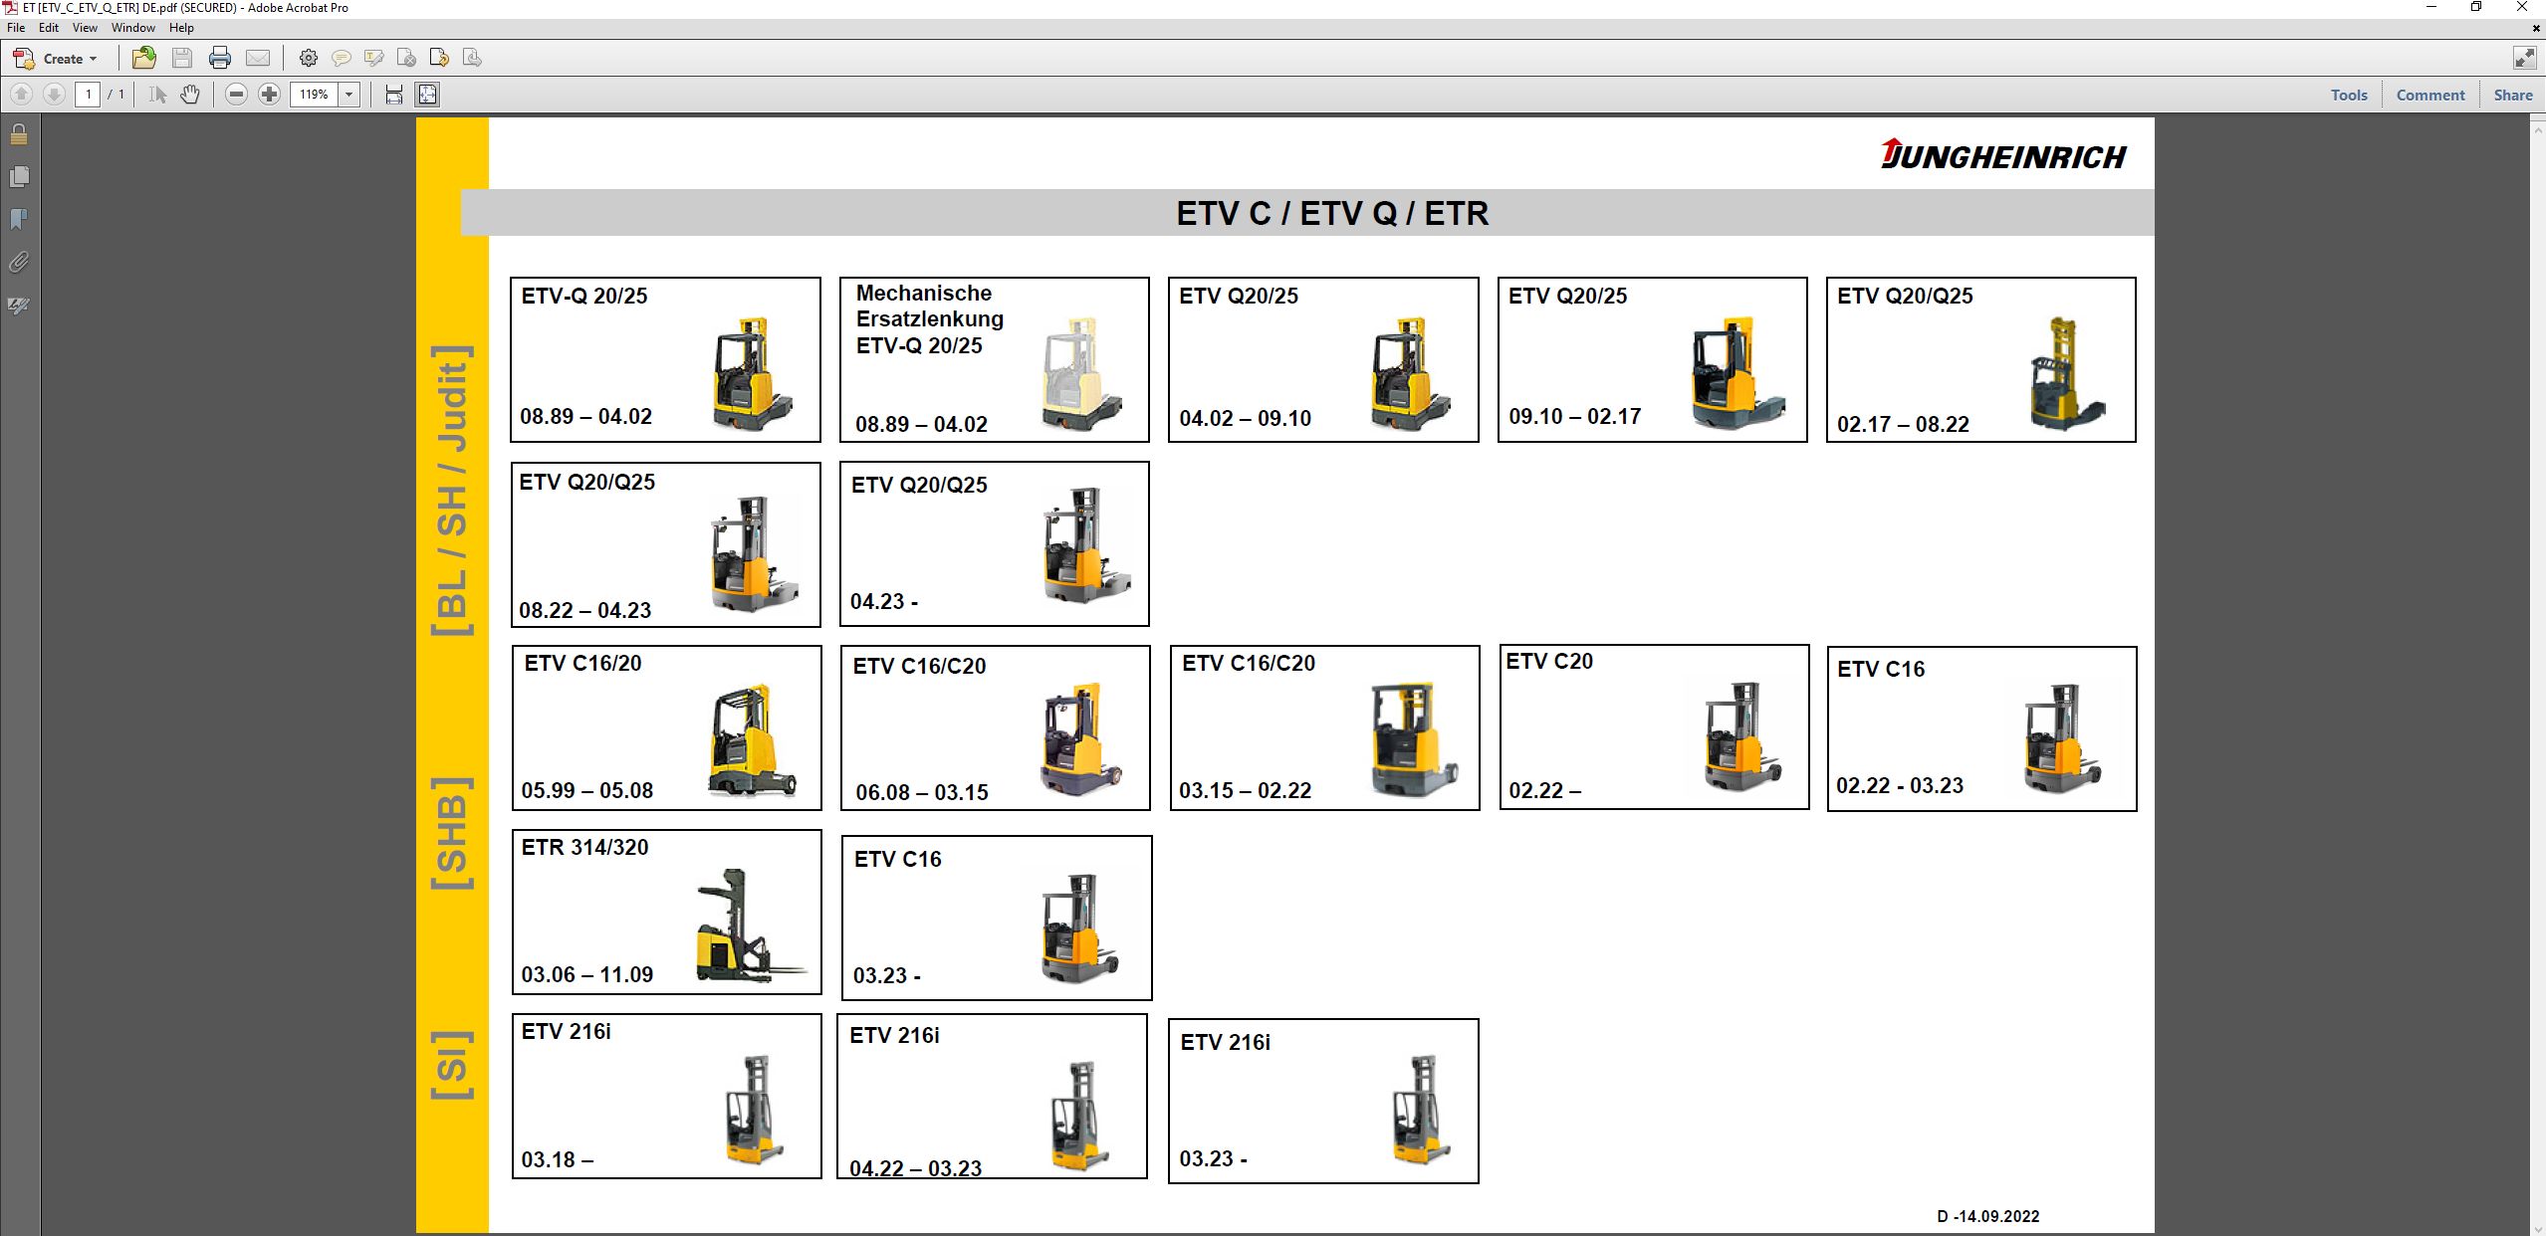Click the Save floppy disk icon
This screenshot has height=1236, width=2546.
(182, 59)
